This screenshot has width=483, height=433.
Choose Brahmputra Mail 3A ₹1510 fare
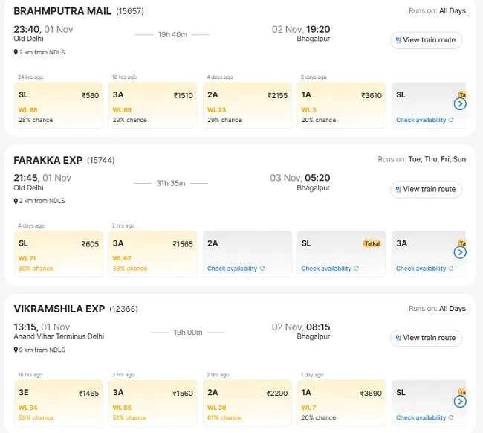point(153,105)
